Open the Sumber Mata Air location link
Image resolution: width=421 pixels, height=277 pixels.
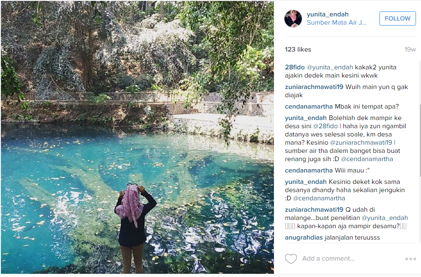(x=337, y=22)
